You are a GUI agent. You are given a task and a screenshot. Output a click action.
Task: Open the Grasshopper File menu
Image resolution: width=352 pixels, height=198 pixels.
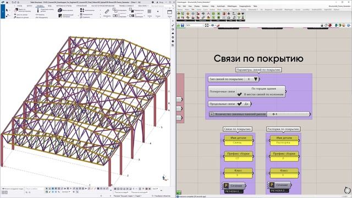(x=179, y=6)
